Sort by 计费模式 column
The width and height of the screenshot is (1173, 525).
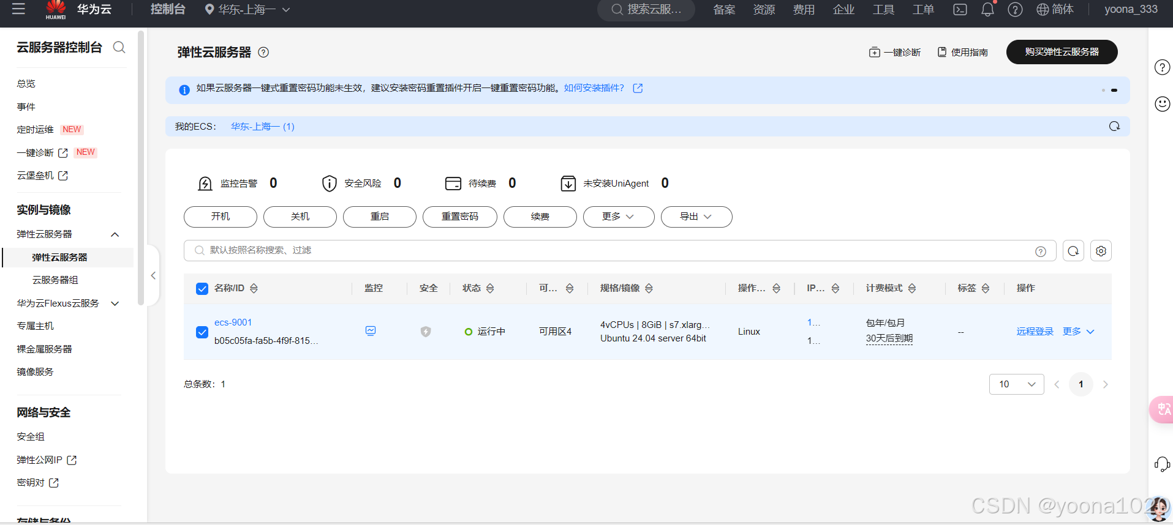click(x=911, y=288)
